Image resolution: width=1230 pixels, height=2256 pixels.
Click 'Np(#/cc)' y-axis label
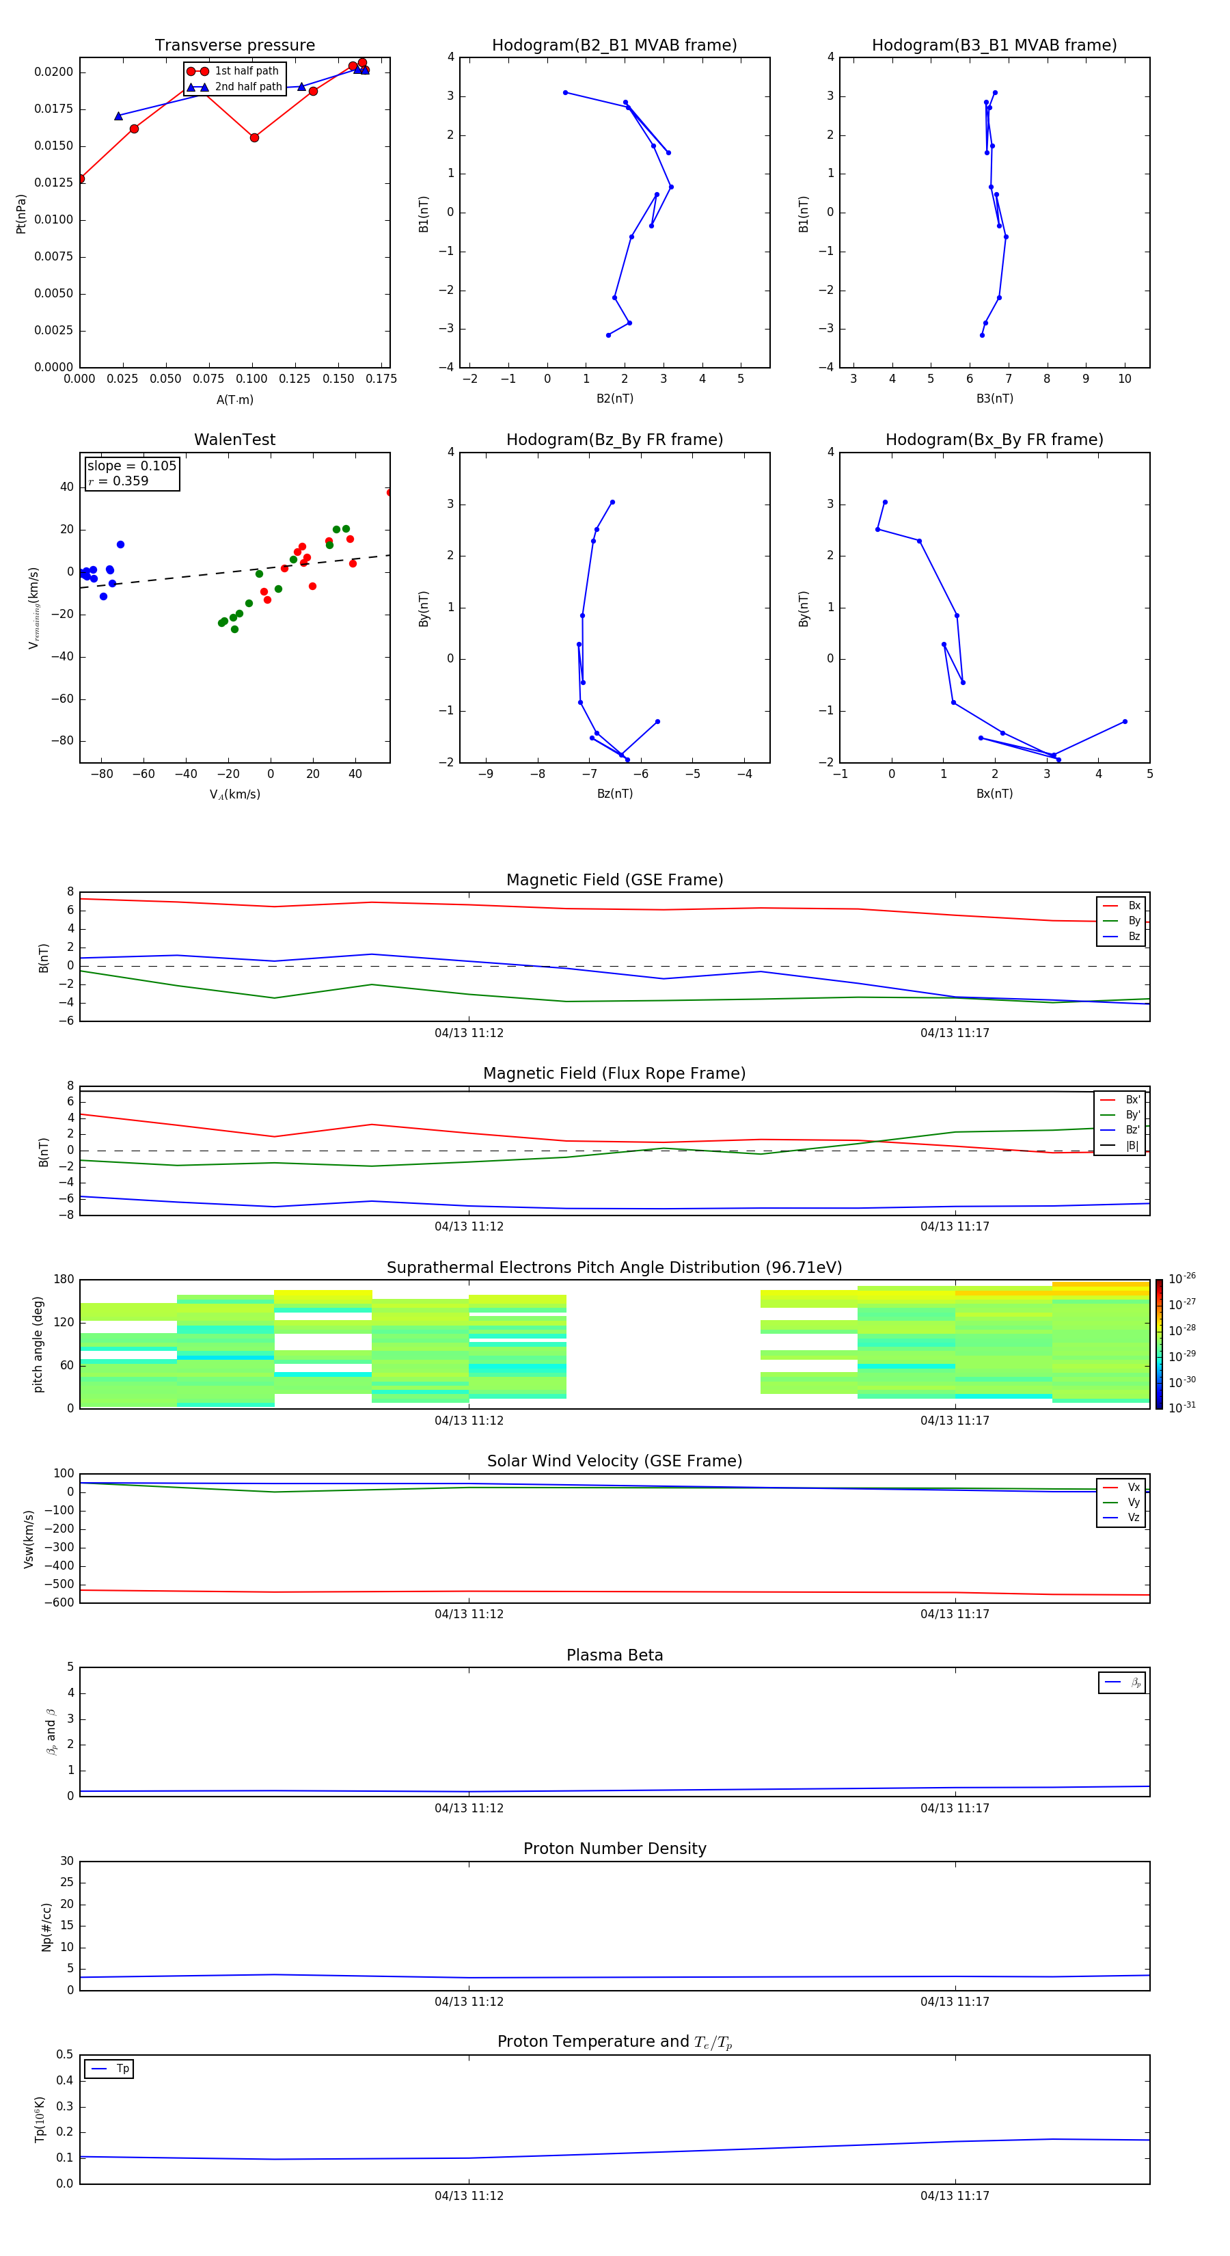pyautogui.click(x=46, y=1926)
